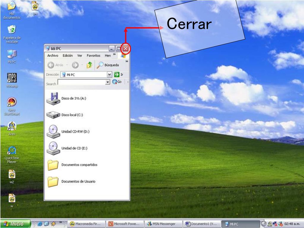Select the Mis documentos desktop icon
Screen dimensions: 304x228
tap(12, 10)
